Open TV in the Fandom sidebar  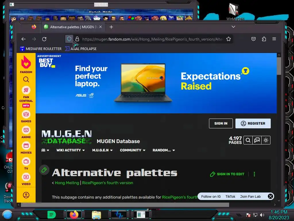[x=26, y=164]
